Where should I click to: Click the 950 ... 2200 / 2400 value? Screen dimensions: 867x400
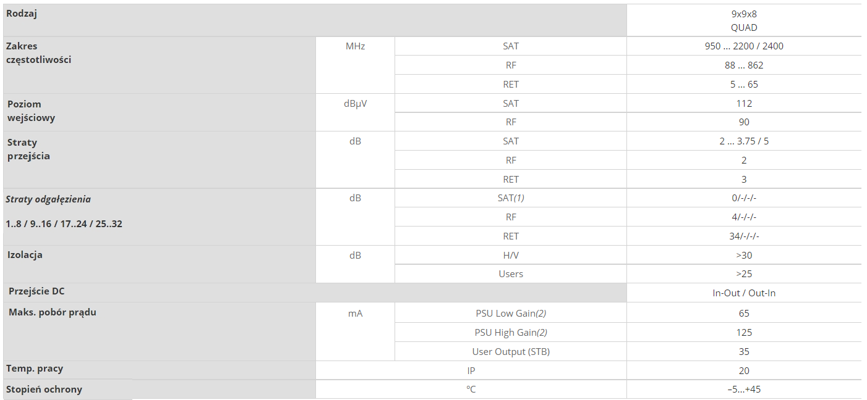point(743,46)
